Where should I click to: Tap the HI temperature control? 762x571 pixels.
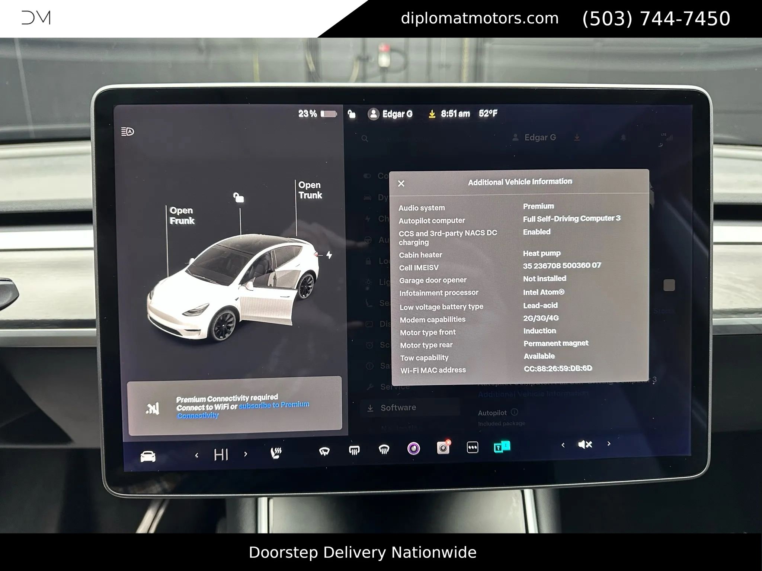coord(221,454)
